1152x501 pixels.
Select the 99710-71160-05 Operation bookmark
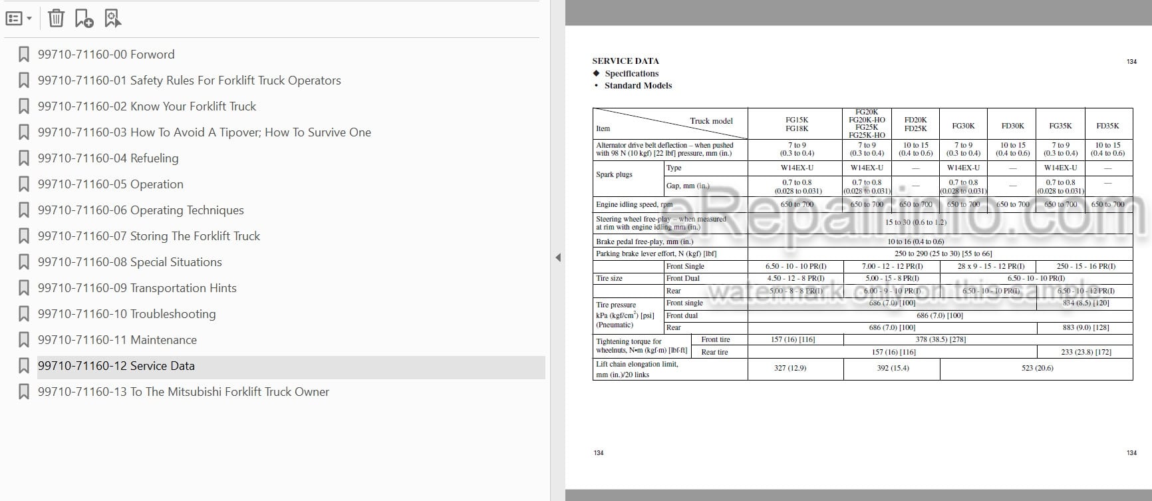110,184
